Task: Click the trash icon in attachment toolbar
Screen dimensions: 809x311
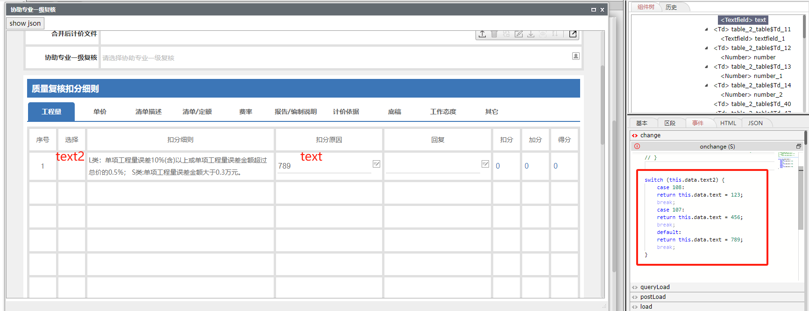Action: pos(494,34)
